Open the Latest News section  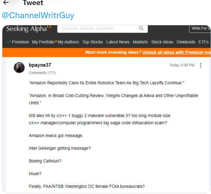(118, 42)
